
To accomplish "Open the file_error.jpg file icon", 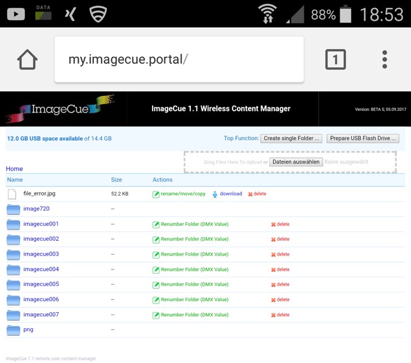I will (12, 194).
